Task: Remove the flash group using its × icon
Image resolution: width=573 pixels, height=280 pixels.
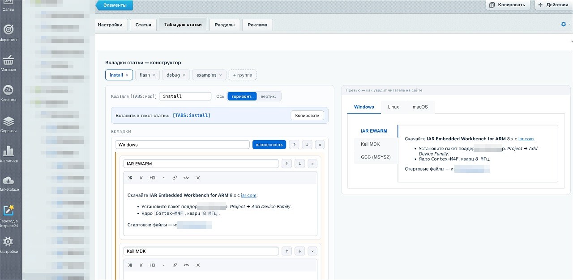Action: 154,75
